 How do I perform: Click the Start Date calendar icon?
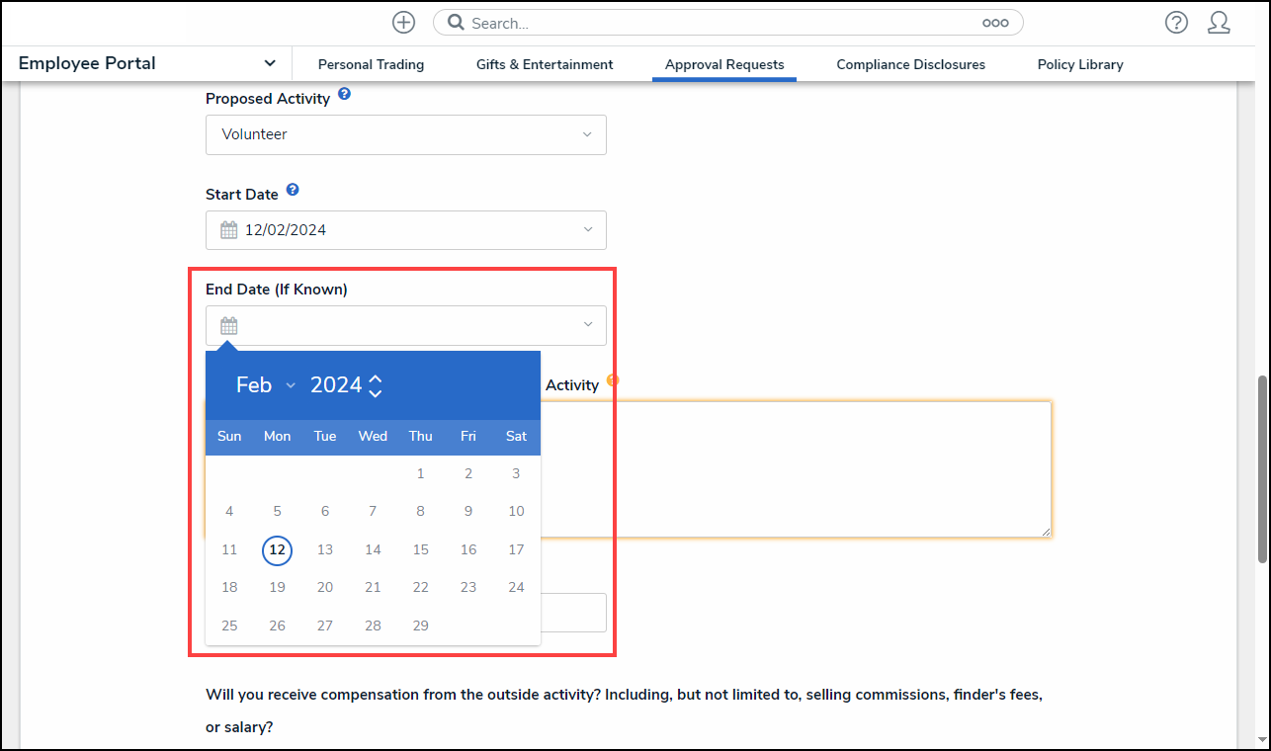[229, 230]
